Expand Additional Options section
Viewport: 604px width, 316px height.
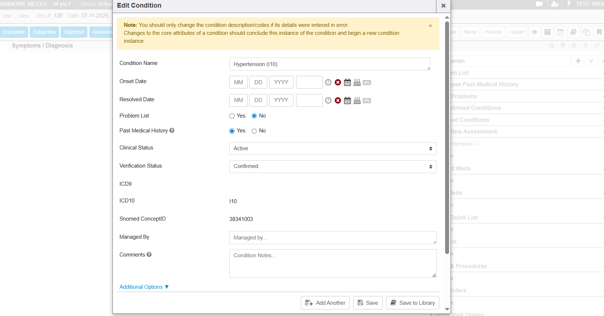click(144, 287)
